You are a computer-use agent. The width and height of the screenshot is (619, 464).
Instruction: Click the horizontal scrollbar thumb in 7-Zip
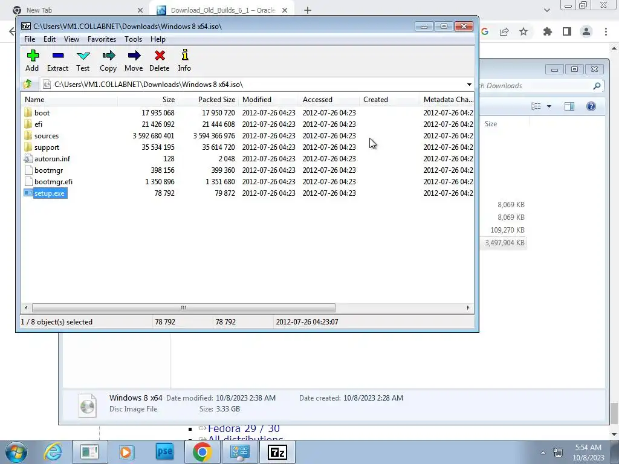point(184,308)
